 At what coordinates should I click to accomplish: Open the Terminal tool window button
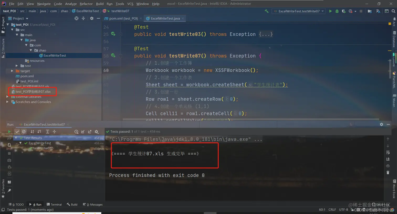pos(54,205)
